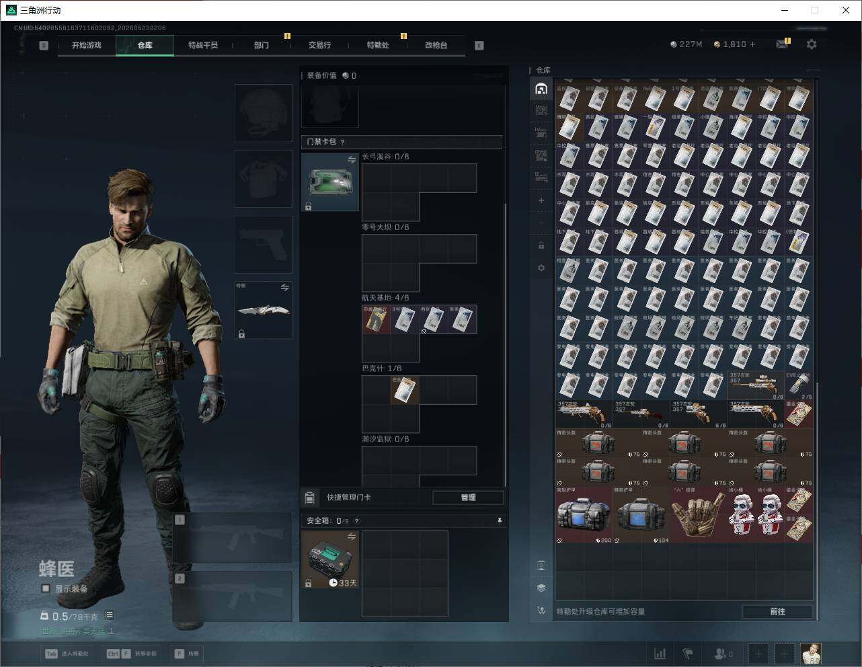Click the empty pistol sidearm slot
862x667 pixels.
[x=263, y=245]
